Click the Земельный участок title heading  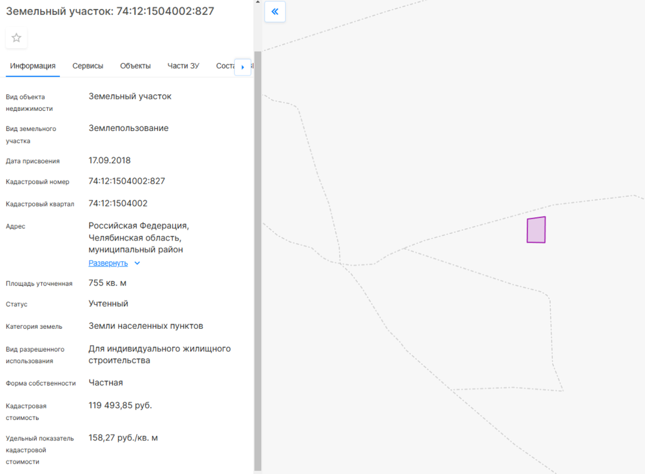[x=110, y=11]
